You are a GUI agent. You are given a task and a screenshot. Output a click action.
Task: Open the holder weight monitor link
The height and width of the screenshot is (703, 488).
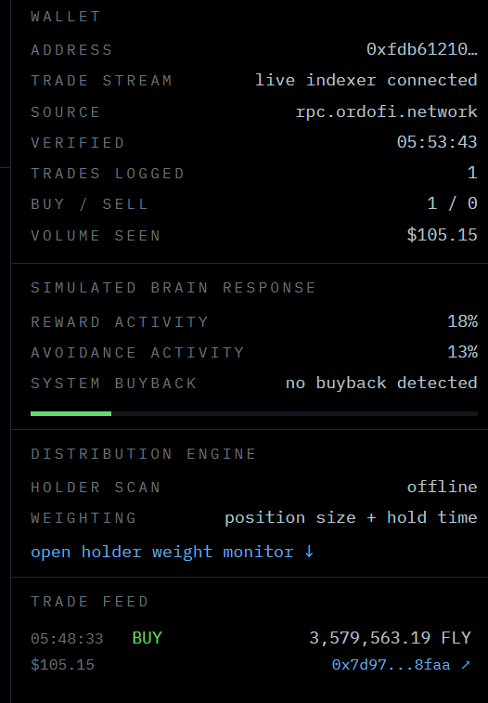pyautogui.click(x=173, y=552)
